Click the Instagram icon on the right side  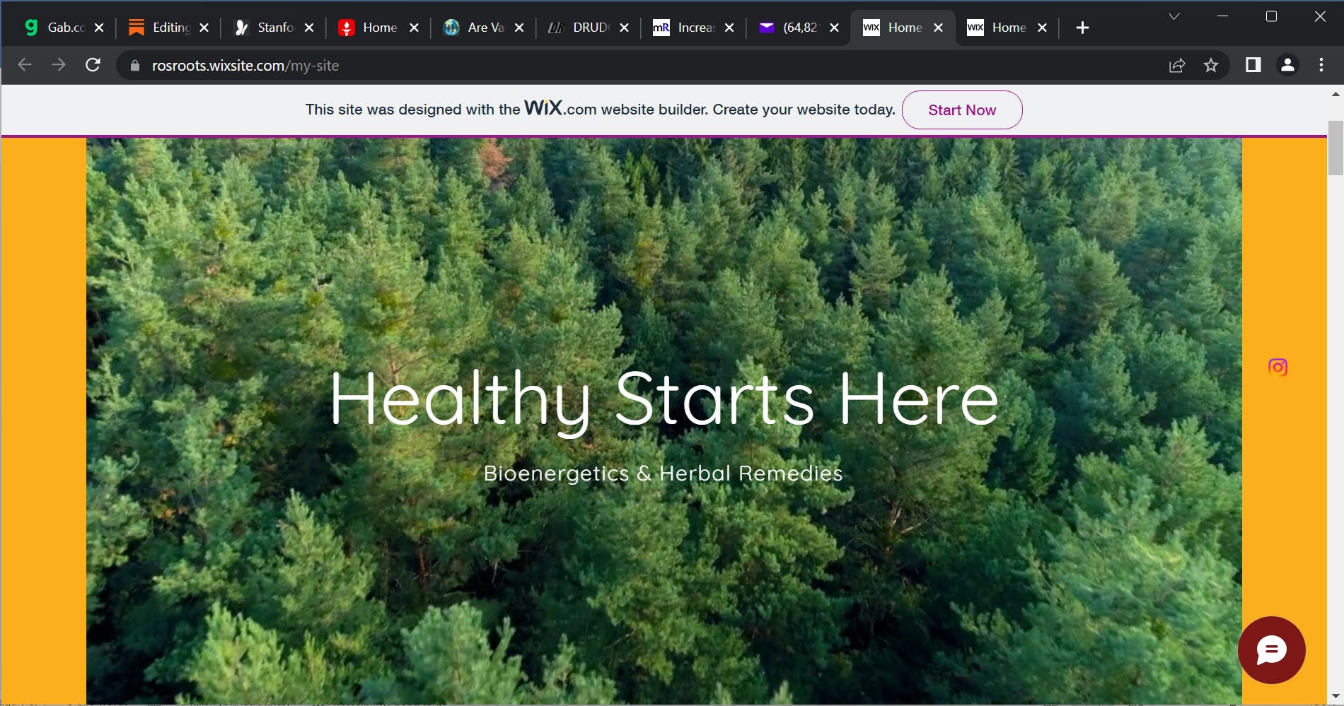coord(1278,367)
